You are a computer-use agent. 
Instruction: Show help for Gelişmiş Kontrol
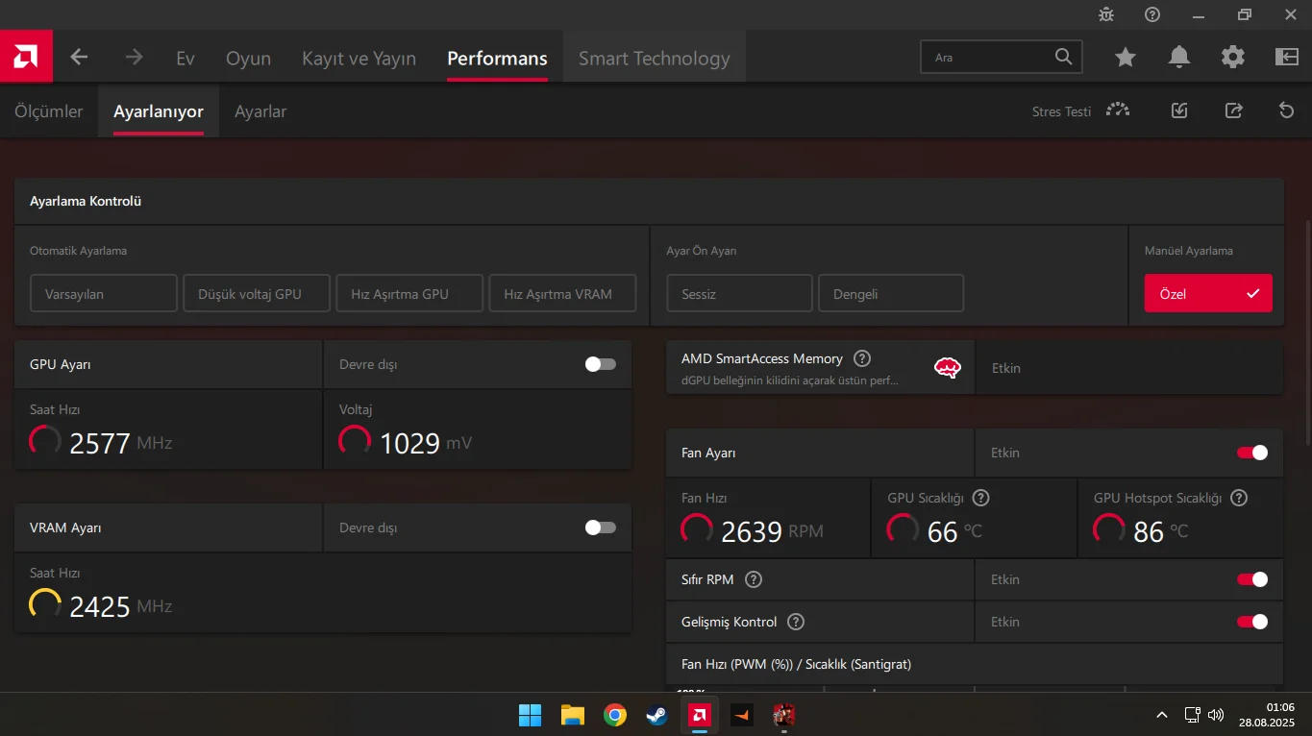click(796, 622)
